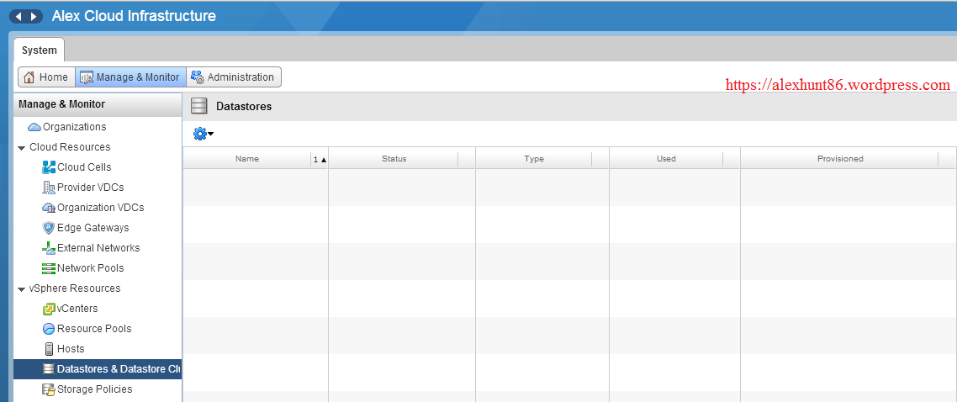This screenshot has width=957, height=402.
Task: Open Organizations in the sidebar
Action: pos(74,127)
